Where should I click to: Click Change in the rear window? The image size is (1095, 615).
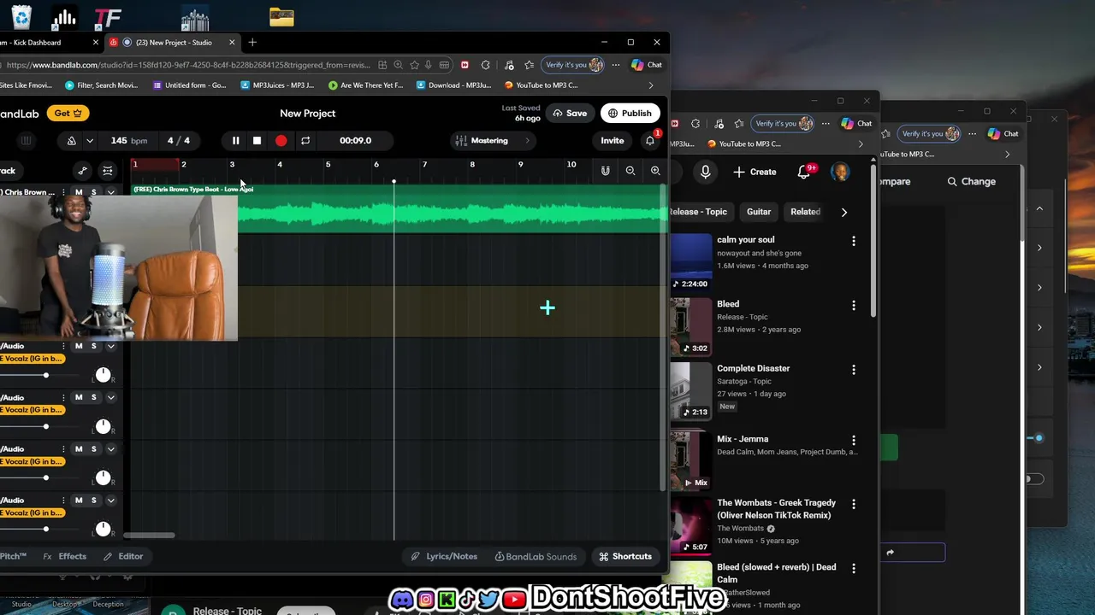click(972, 181)
